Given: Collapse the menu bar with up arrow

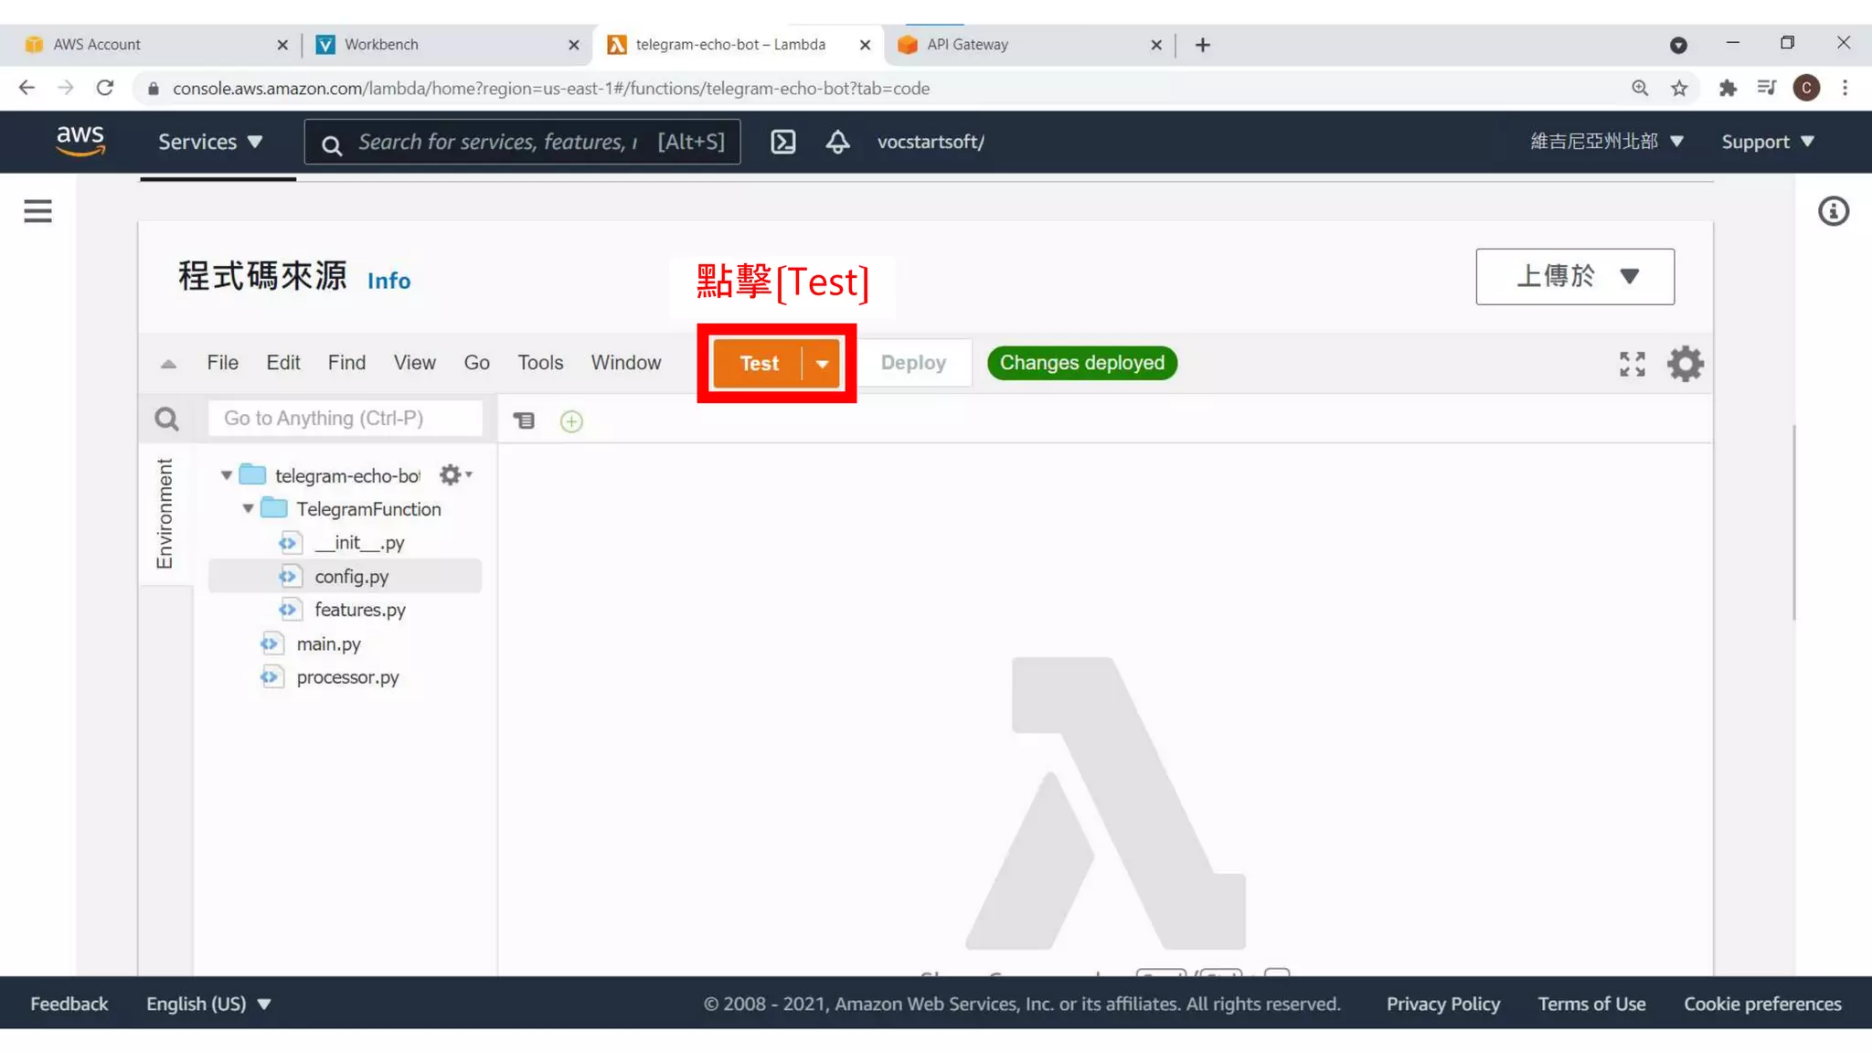Looking at the screenshot, I should point(168,364).
